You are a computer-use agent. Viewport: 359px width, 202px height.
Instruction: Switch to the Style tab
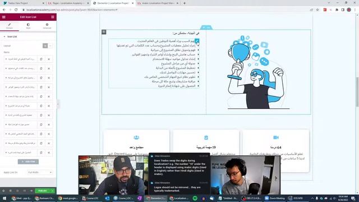(x=28, y=26)
